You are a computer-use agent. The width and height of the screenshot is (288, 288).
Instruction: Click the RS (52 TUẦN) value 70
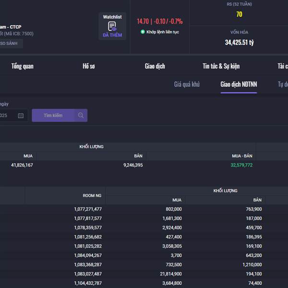click(x=239, y=14)
